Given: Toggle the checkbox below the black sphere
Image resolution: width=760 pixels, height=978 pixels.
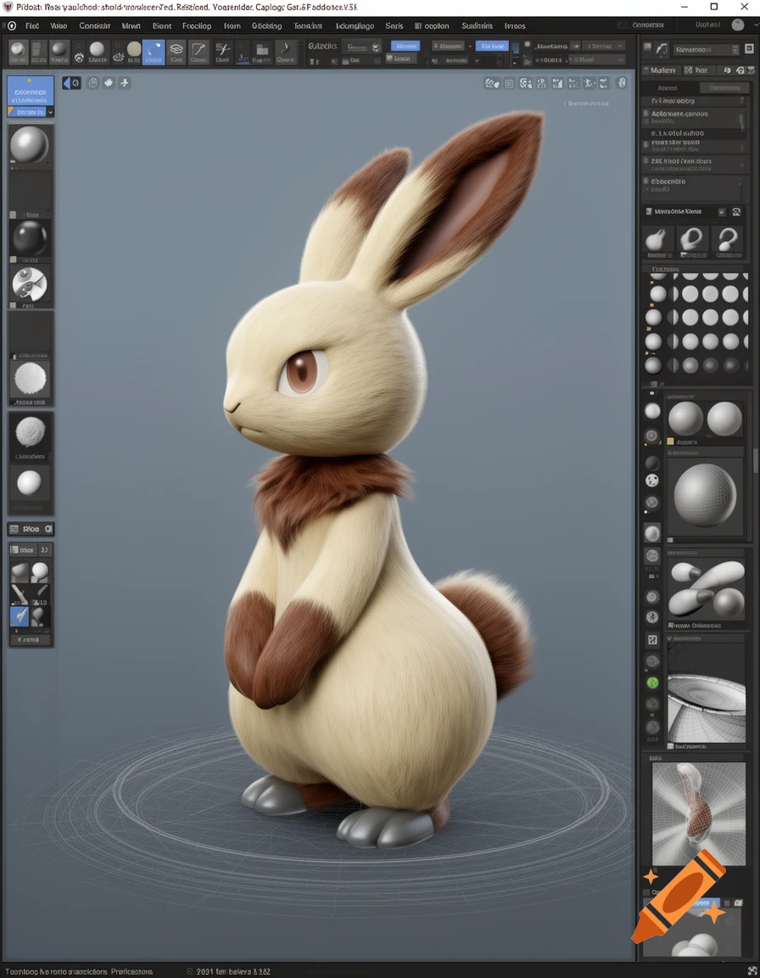Looking at the screenshot, I should point(13,260).
